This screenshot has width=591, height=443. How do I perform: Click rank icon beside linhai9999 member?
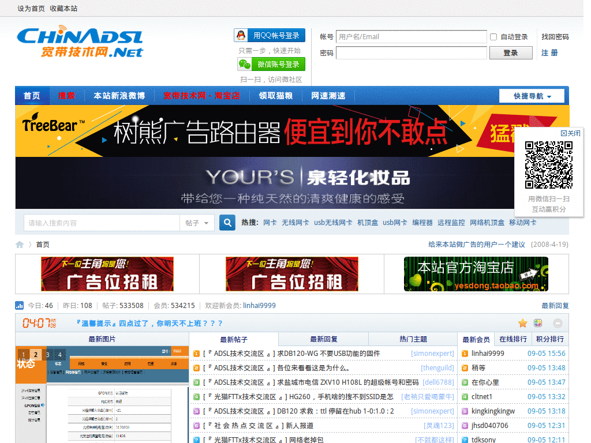[x=465, y=354]
